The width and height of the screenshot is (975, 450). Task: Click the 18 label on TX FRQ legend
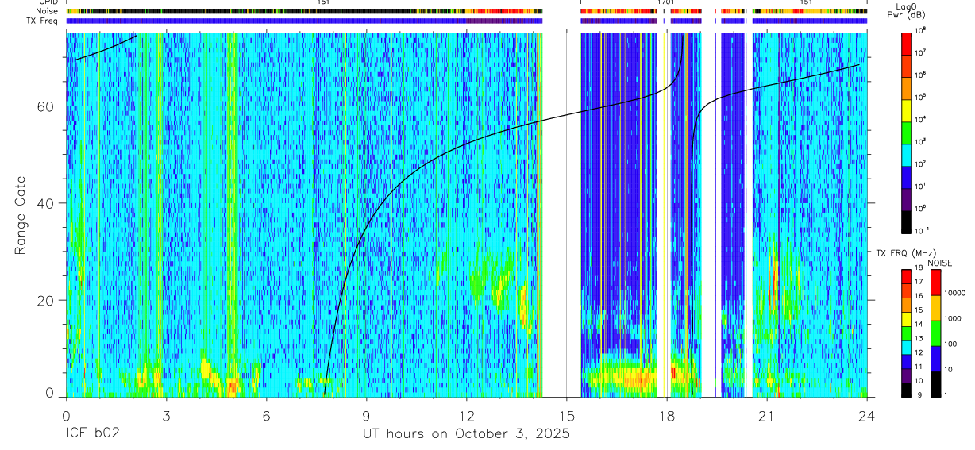[919, 269]
